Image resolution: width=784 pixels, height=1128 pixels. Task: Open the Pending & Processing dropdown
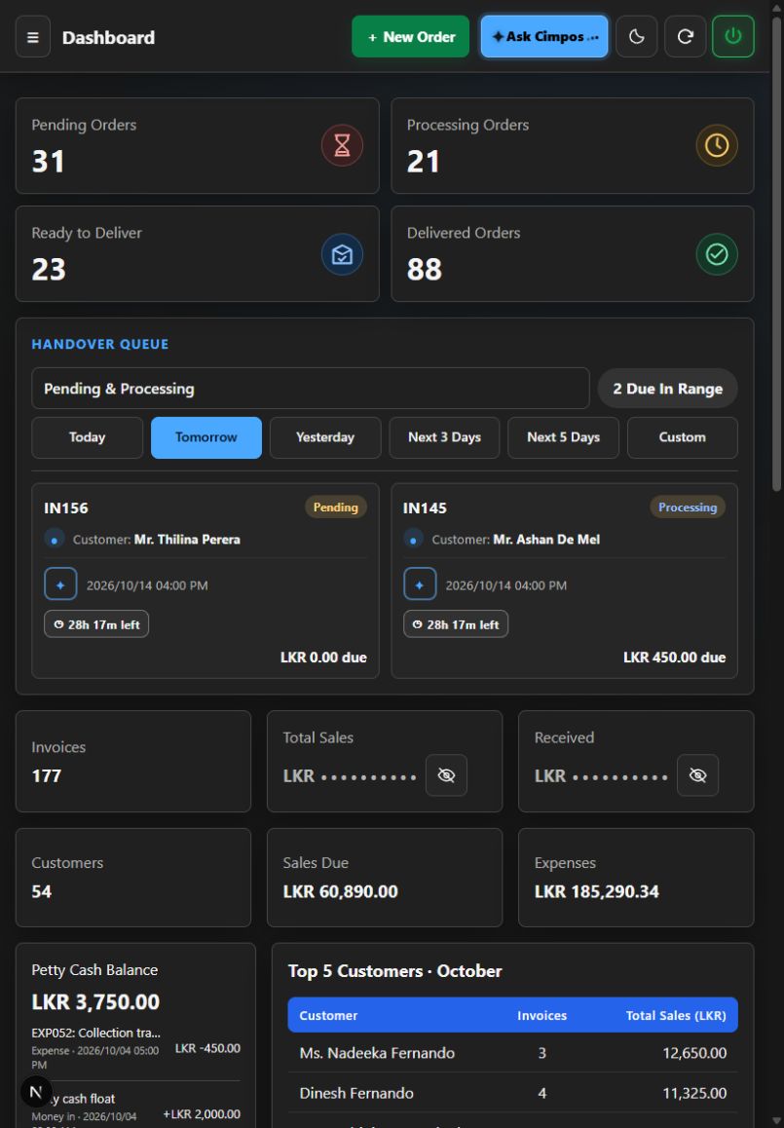(311, 389)
